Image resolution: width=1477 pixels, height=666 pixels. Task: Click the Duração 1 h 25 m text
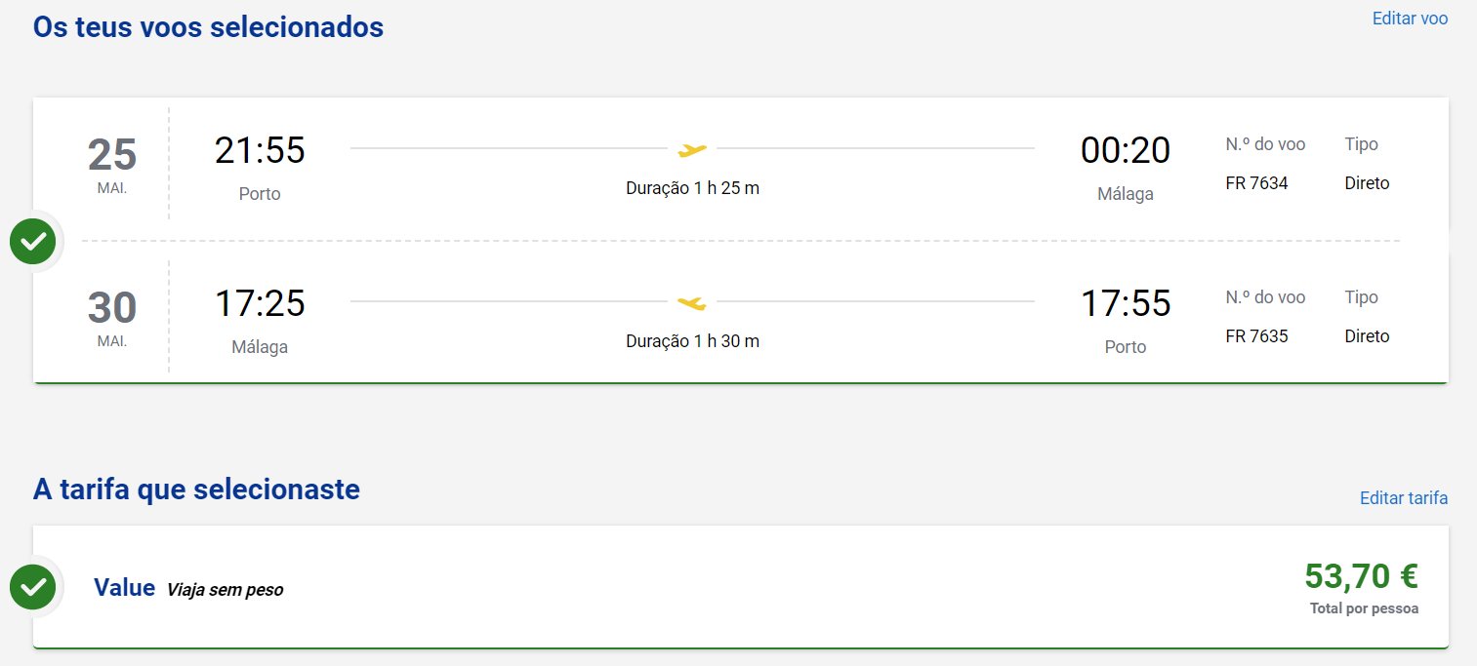click(692, 188)
